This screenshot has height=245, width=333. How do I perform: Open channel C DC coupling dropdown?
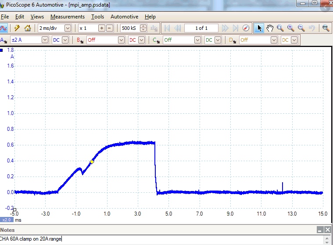pyautogui.click(x=218, y=40)
